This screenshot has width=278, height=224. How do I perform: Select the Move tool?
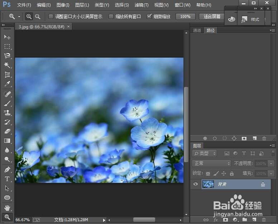coord(7,37)
